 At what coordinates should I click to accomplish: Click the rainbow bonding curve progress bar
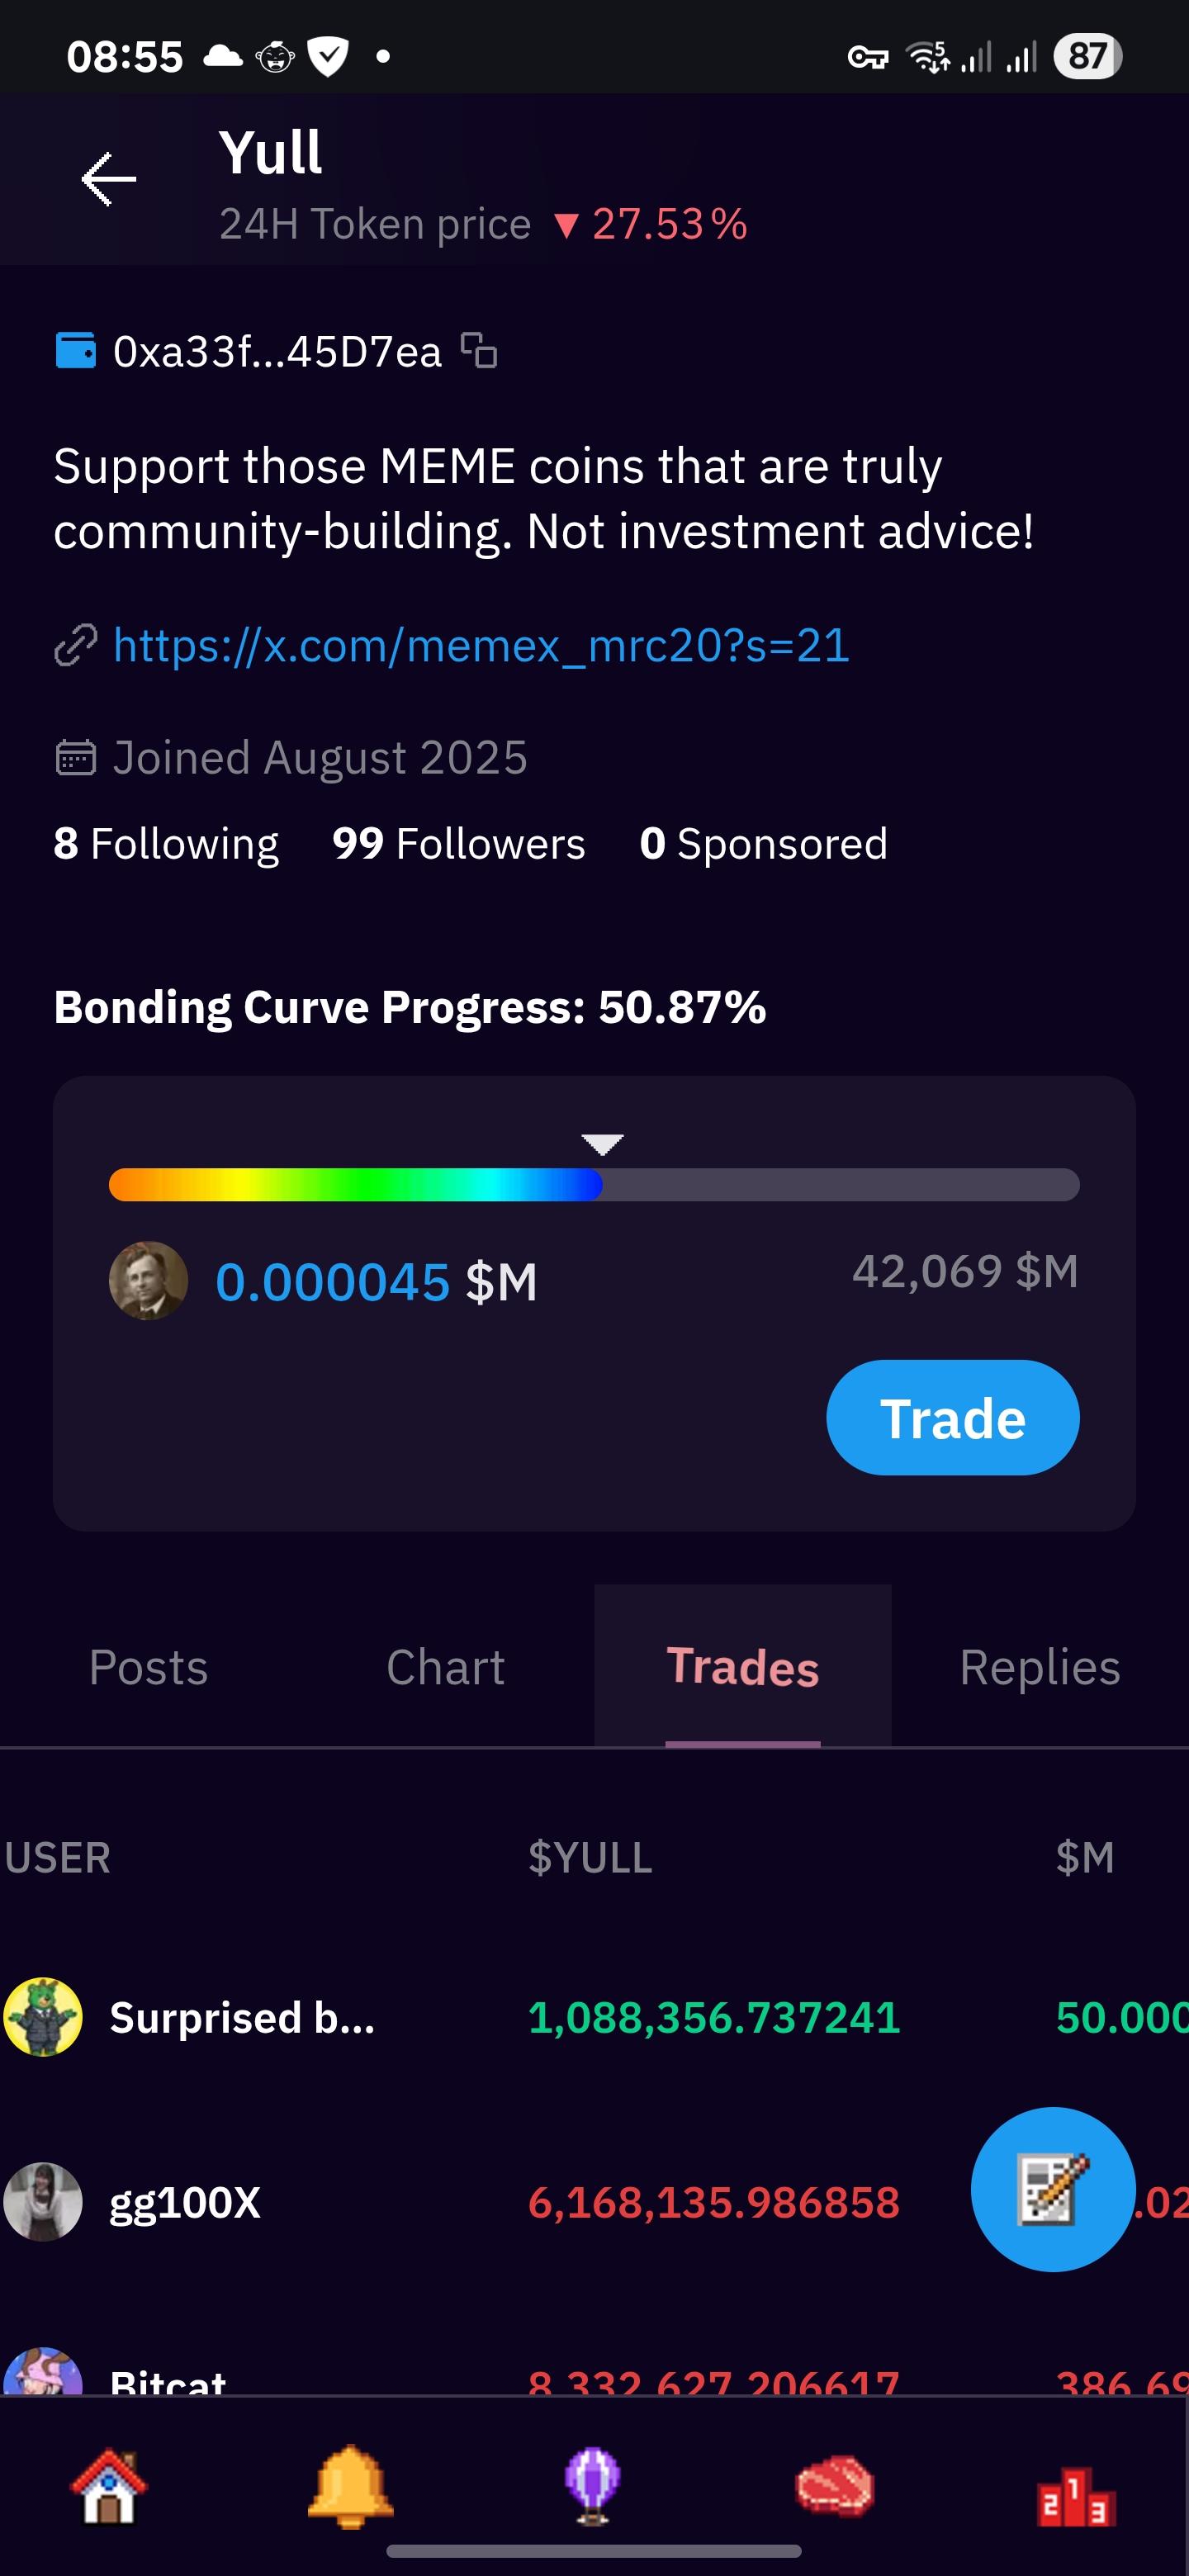(x=593, y=1185)
